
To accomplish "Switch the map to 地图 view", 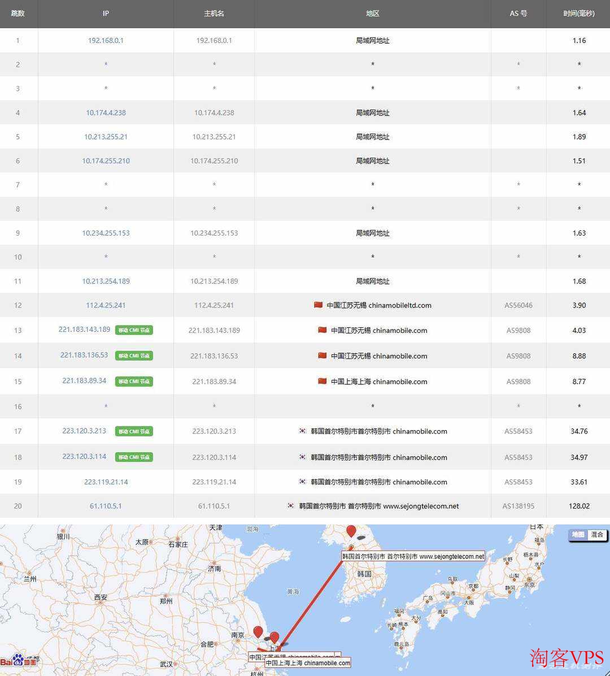I will [x=578, y=535].
